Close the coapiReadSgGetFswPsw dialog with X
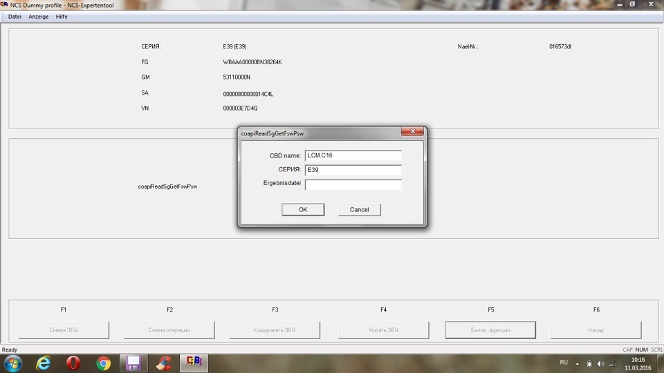 click(412, 131)
